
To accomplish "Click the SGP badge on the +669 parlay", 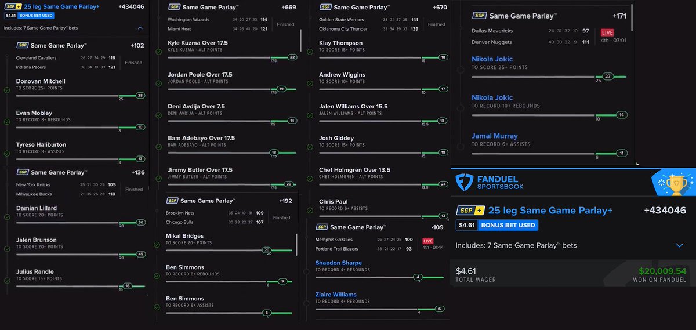I will pos(173,7).
